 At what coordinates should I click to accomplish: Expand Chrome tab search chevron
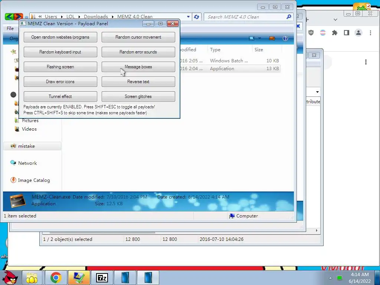pos(335,20)
